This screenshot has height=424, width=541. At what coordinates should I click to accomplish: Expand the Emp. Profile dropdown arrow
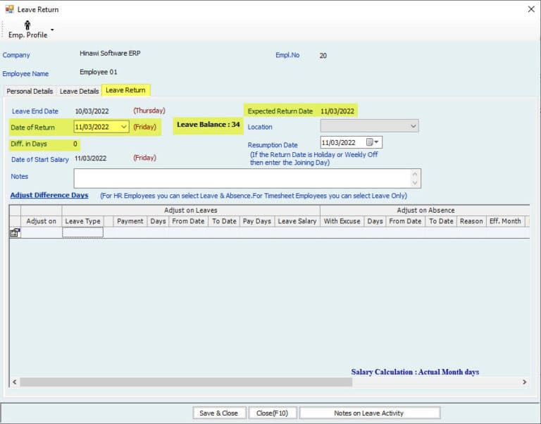[52, 30]
